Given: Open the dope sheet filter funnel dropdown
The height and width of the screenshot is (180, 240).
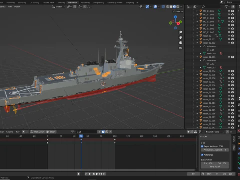Looking at the screenshot, I should pyautogui.click(x=201, y=132).
